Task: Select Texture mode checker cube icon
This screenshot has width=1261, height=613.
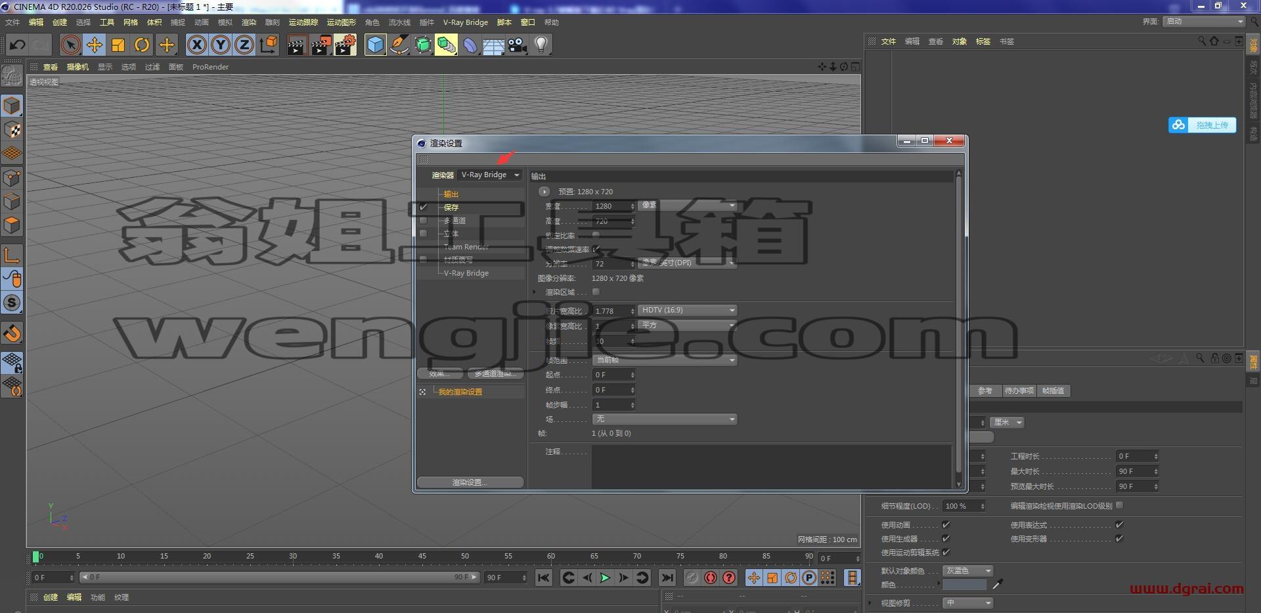Action: point(12,130)
